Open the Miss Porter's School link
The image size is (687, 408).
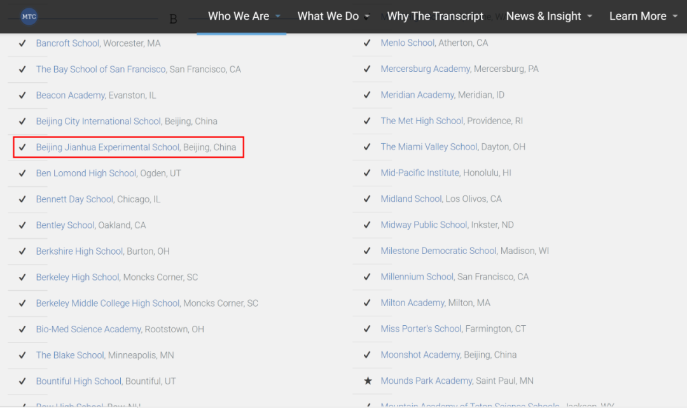420,328
